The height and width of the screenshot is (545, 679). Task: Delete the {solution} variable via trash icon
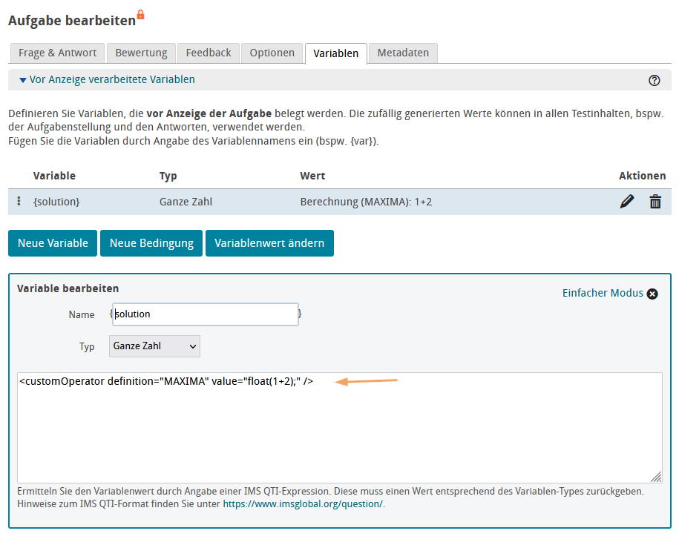tap(655, 201)
